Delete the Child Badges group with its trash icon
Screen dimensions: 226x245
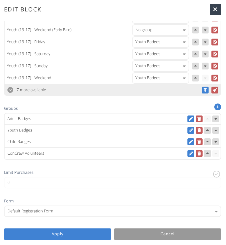point(199,142)
